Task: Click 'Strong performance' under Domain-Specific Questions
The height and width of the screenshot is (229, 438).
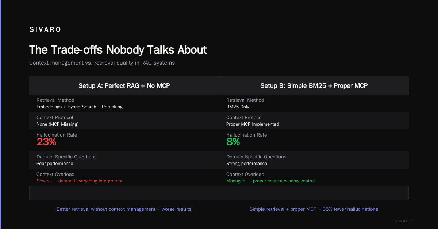Action: coord(247,164)
